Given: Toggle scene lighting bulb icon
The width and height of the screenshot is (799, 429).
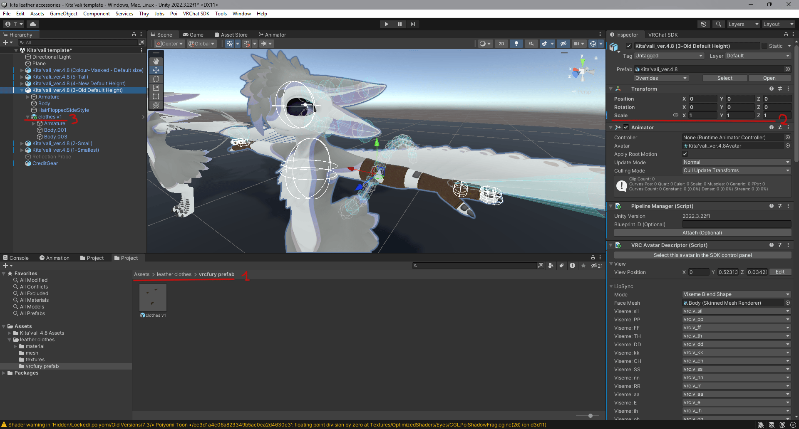Looking at the screenshot, I should (516, 44).
